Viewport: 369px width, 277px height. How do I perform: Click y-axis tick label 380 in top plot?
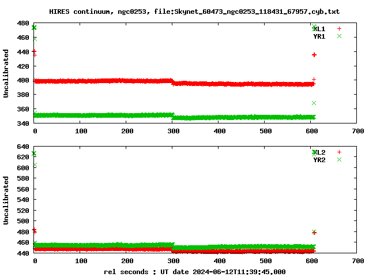pyautogui.click(x=23, y=95)
